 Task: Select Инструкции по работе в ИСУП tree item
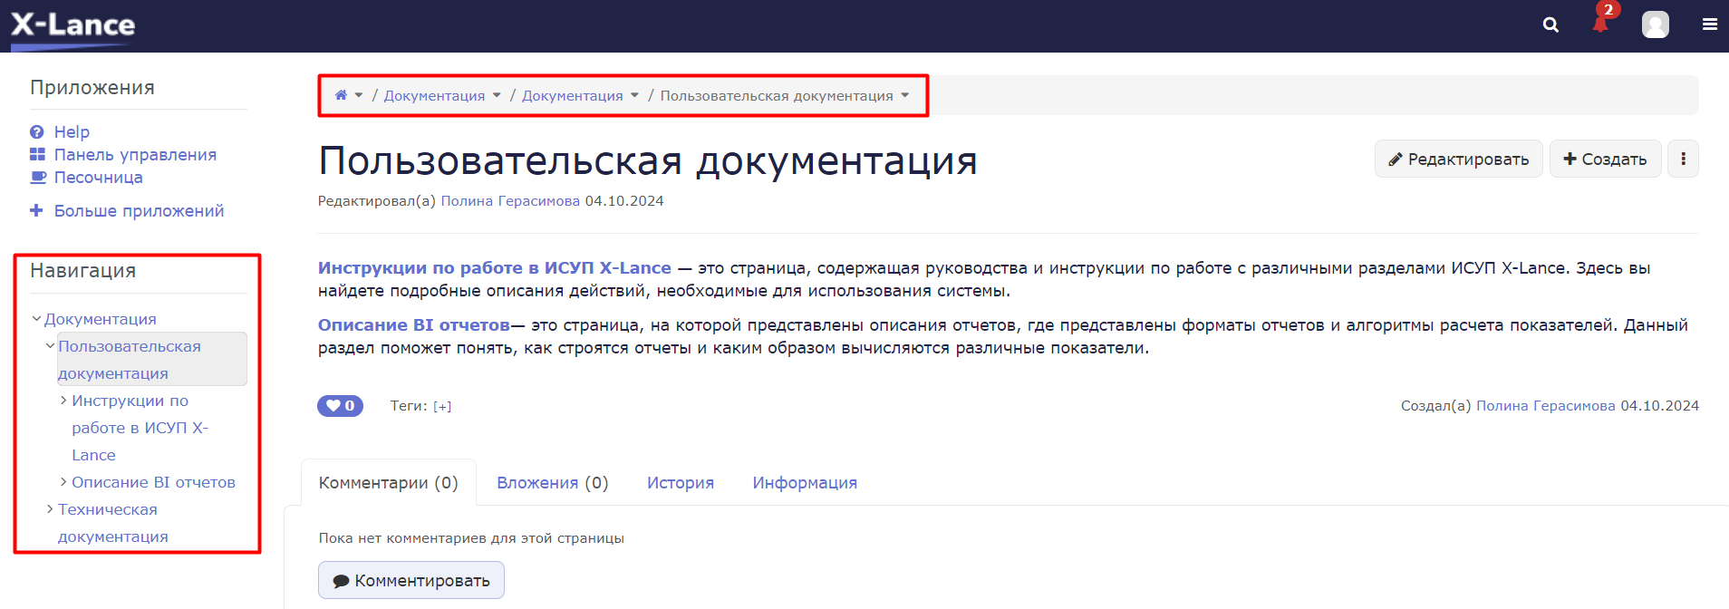(x=140, y=428)
